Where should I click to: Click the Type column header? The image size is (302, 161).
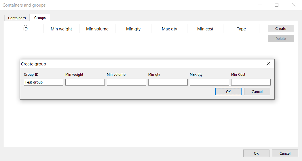(241, 29)
